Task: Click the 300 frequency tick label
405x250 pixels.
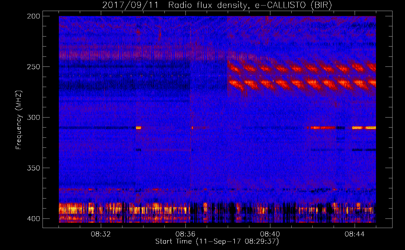Action: pos(34,117)
